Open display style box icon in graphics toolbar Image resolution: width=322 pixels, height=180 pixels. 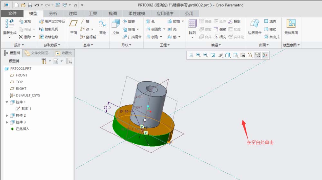click(x=228, y=55)
